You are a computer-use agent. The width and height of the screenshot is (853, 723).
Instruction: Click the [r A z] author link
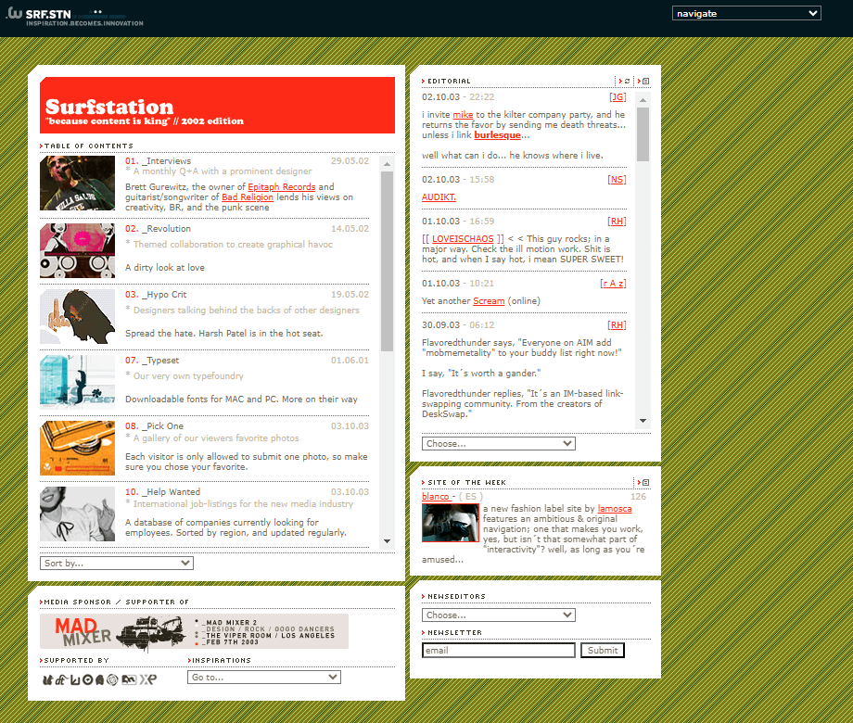click(613, 284)
